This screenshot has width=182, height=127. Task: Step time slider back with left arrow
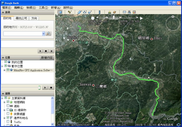point(97,17)
